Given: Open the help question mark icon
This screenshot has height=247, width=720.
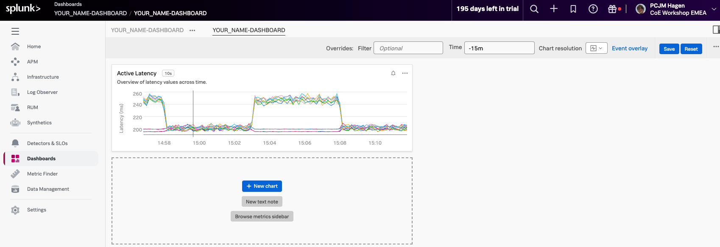Looking at the screenshot, I should [593, 9].
